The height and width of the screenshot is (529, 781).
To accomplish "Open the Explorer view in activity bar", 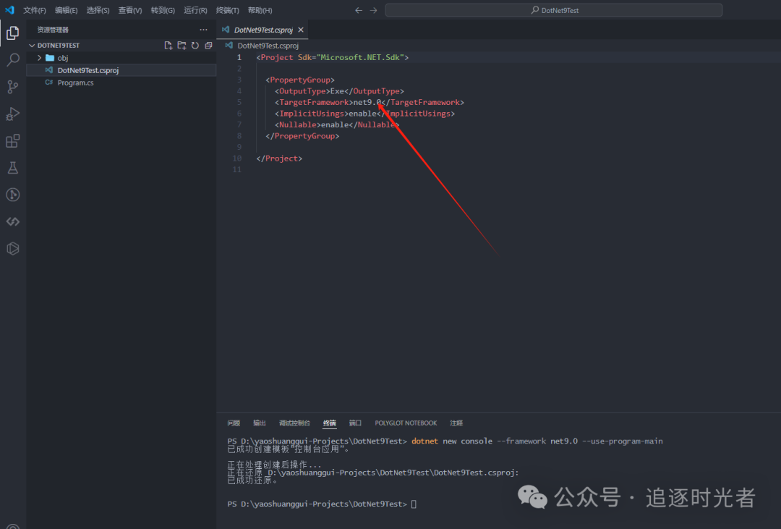I will coord(13,33).
